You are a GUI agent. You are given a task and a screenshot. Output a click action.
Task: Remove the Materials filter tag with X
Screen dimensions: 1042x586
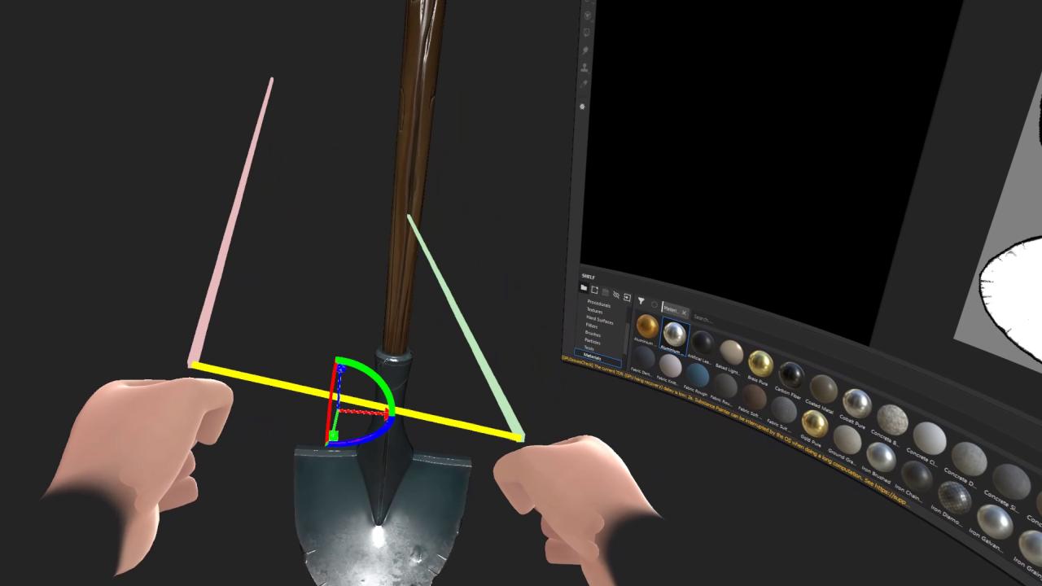click(x=684, y=313)
